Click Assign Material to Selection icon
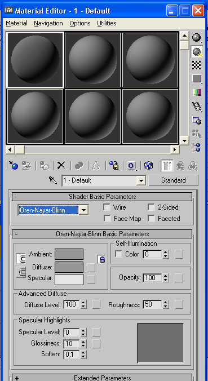 [44, 166]
